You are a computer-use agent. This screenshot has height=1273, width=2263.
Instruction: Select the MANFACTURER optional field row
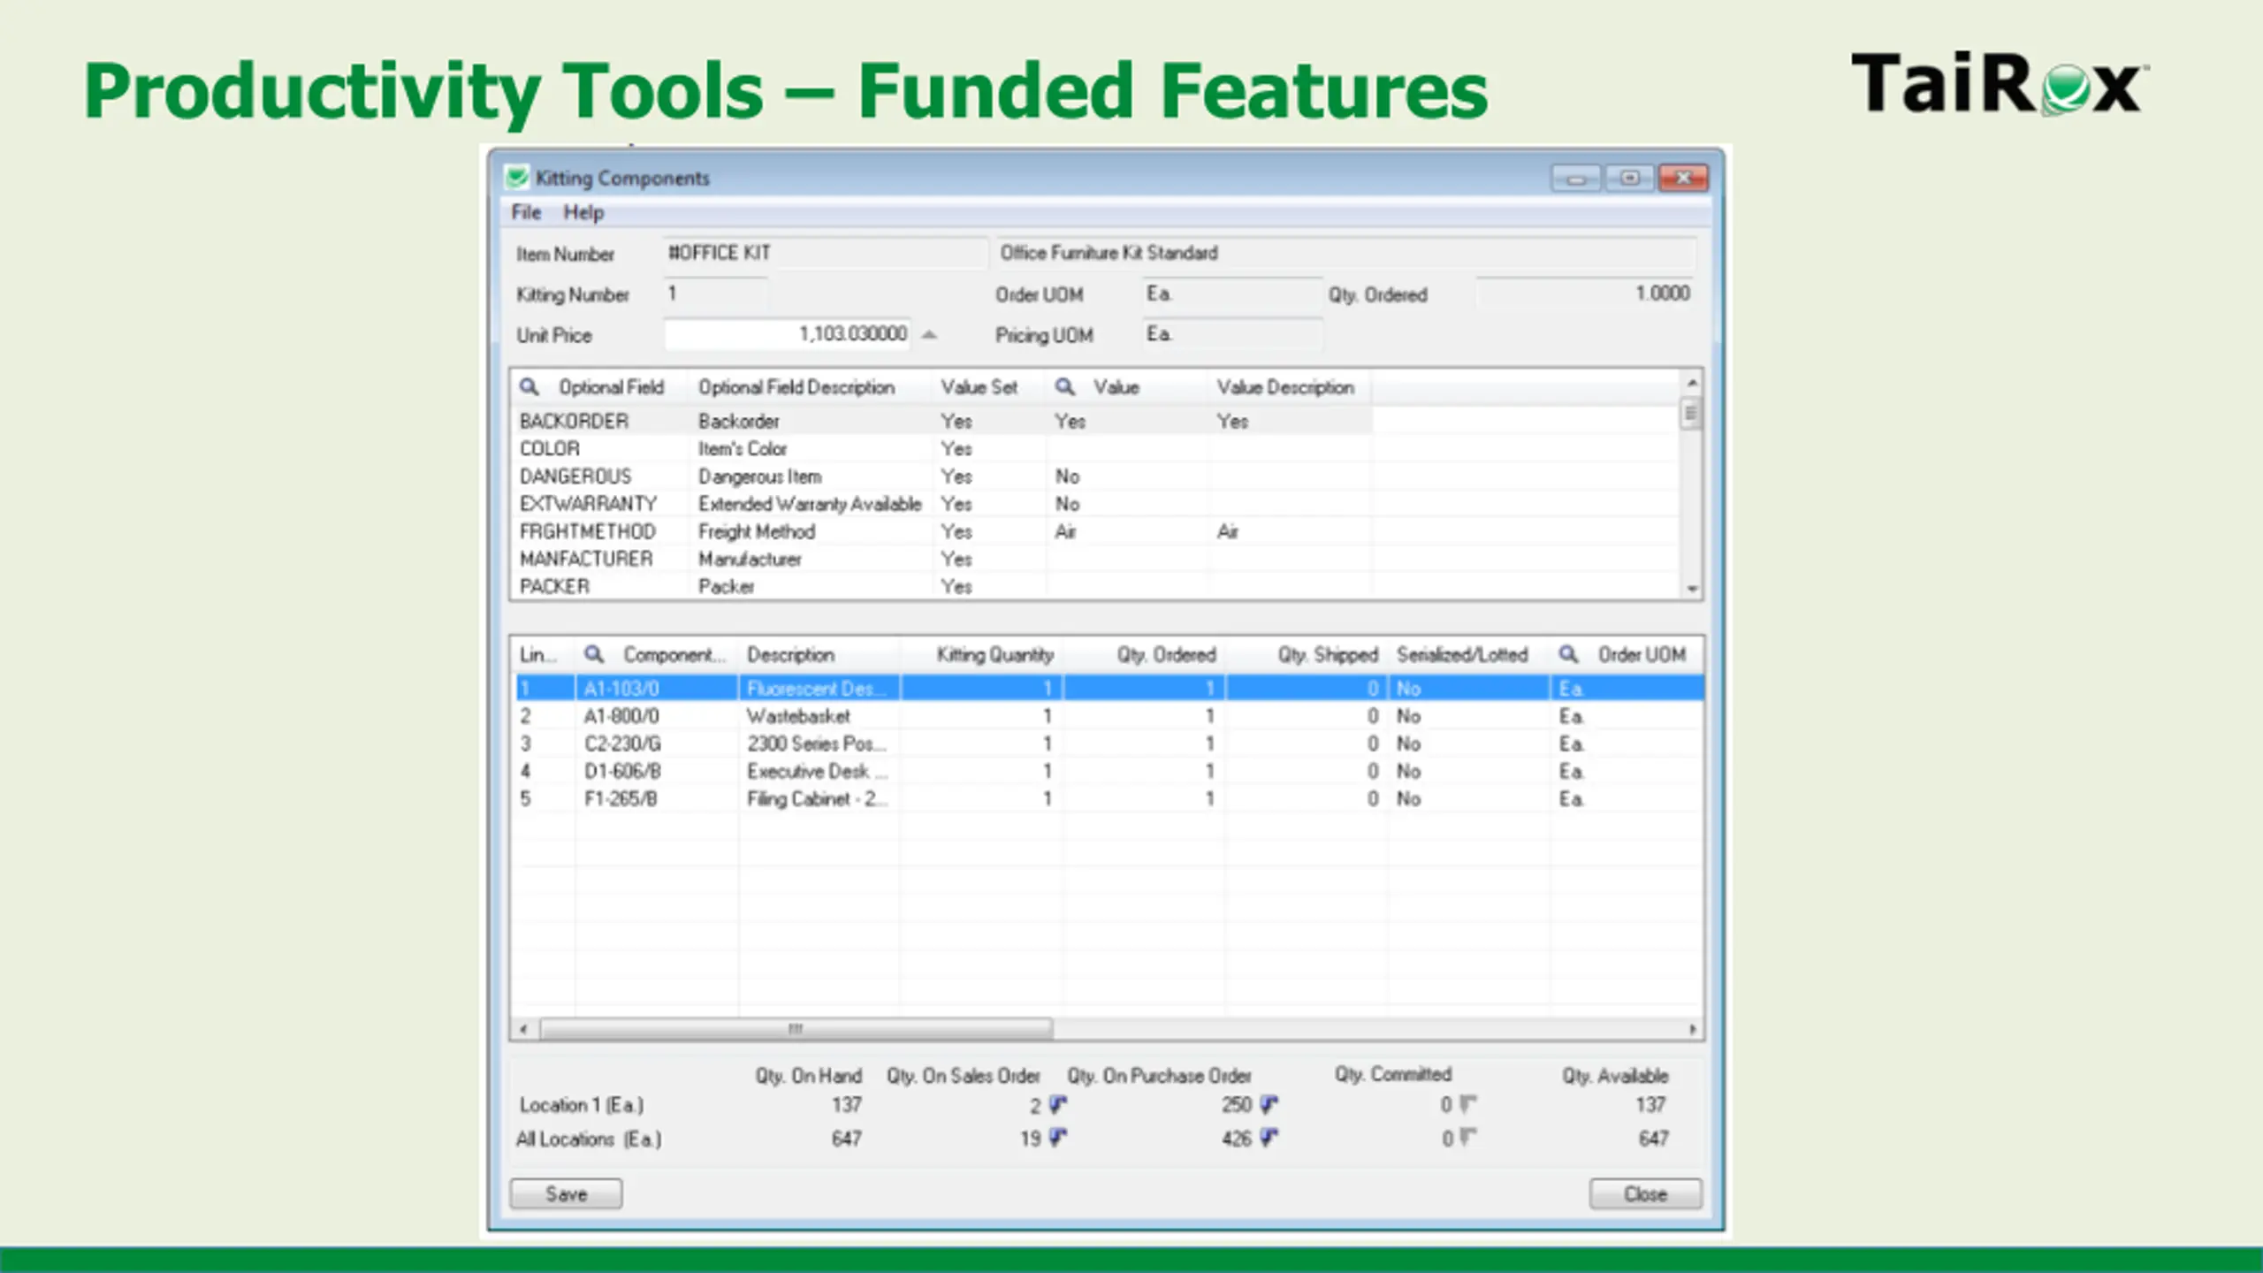point(942,559)
